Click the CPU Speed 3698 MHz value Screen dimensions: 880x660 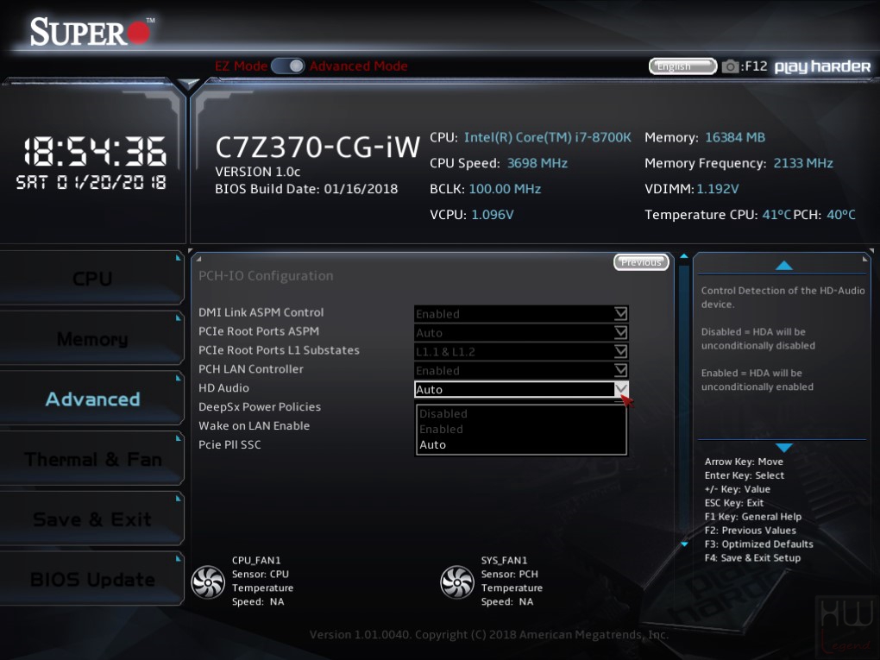(x=537, y=163)
